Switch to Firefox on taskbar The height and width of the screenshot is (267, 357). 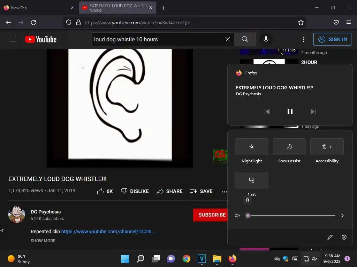click(233, 259)
